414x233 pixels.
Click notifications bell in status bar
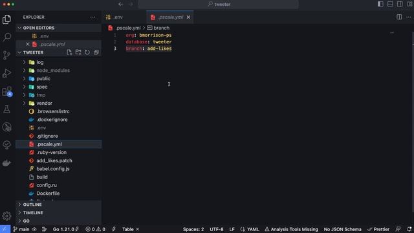click(409, 229)
